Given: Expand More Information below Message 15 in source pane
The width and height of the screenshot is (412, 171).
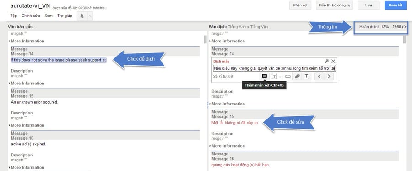Looking at the screenshot, I should pos(26,125).
